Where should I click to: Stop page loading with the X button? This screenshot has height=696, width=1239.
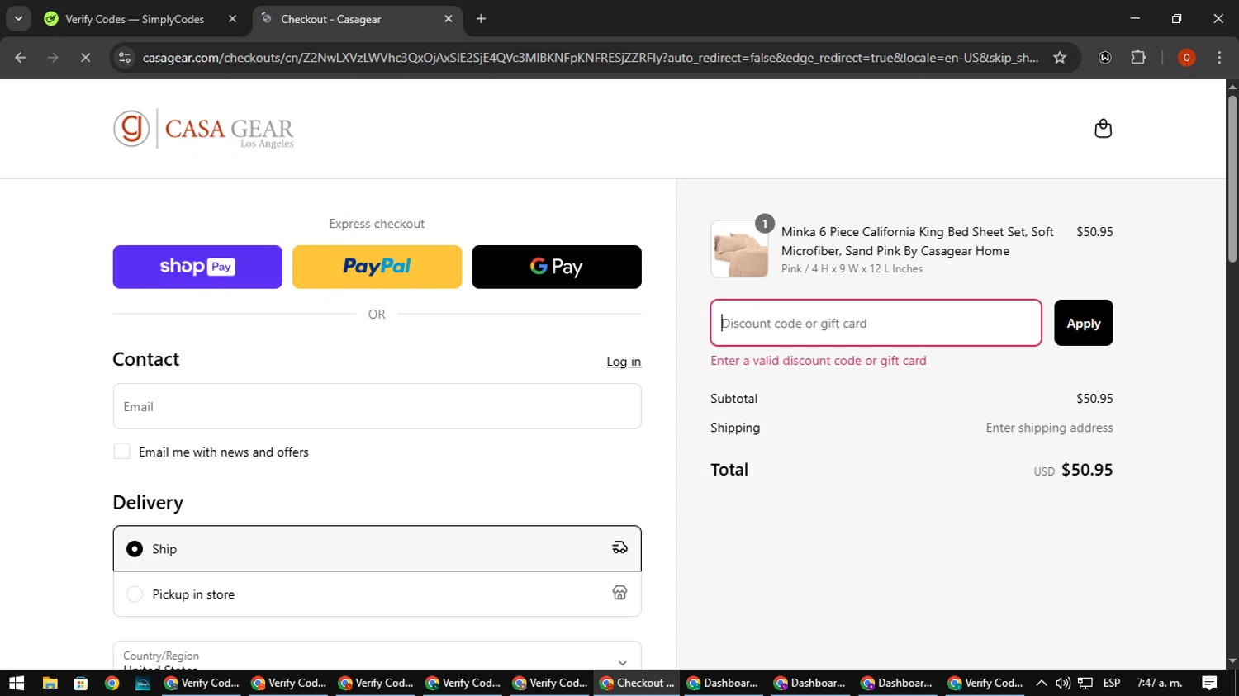[x=85, y=58]
